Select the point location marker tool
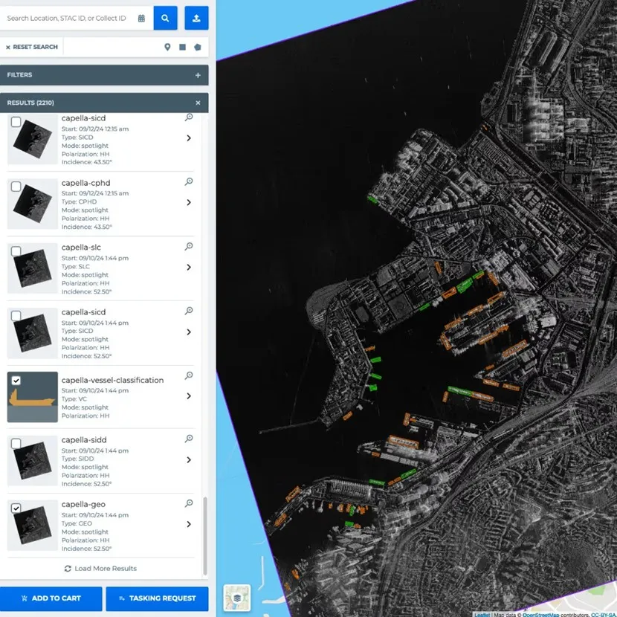The height and width of the screenshot is (617, 617). coord(167,47)
